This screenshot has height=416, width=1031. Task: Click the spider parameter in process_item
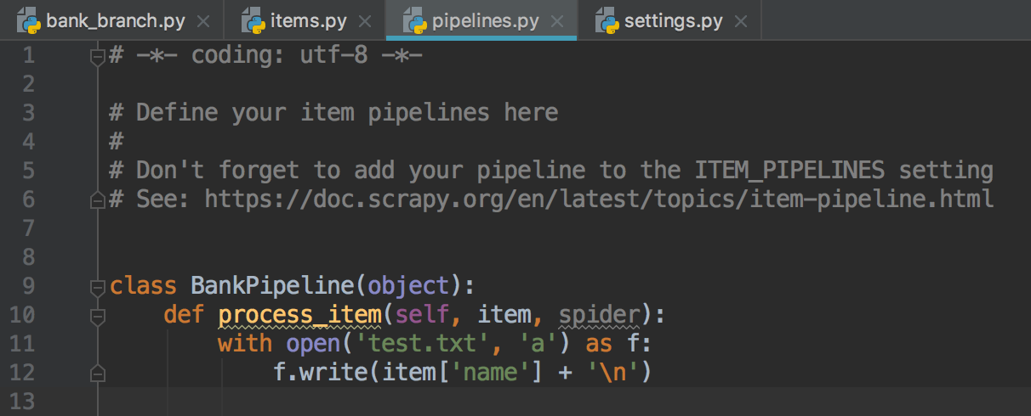tap(599, 315)
